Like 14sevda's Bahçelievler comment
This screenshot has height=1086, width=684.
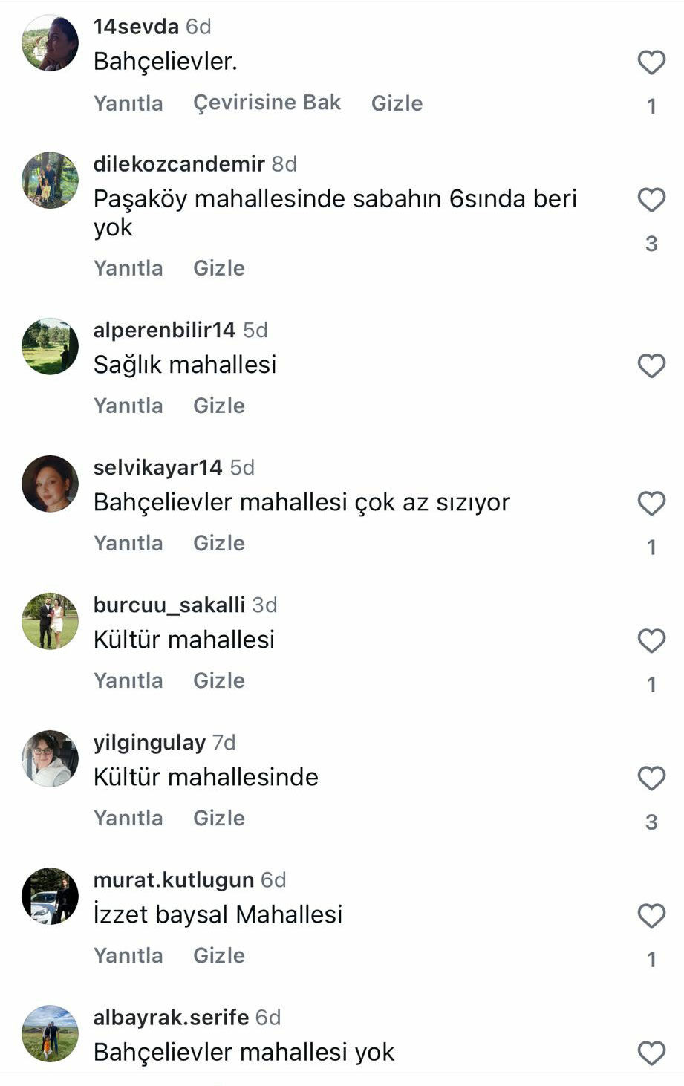[x=651, y=62]
